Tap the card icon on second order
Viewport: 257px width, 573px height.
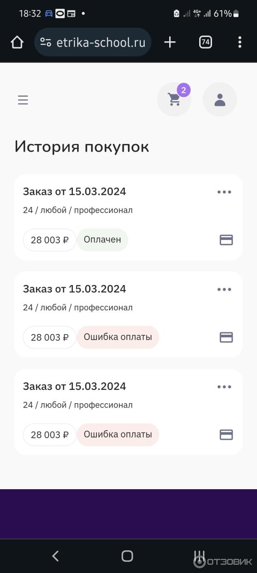[x=226, y=337]
